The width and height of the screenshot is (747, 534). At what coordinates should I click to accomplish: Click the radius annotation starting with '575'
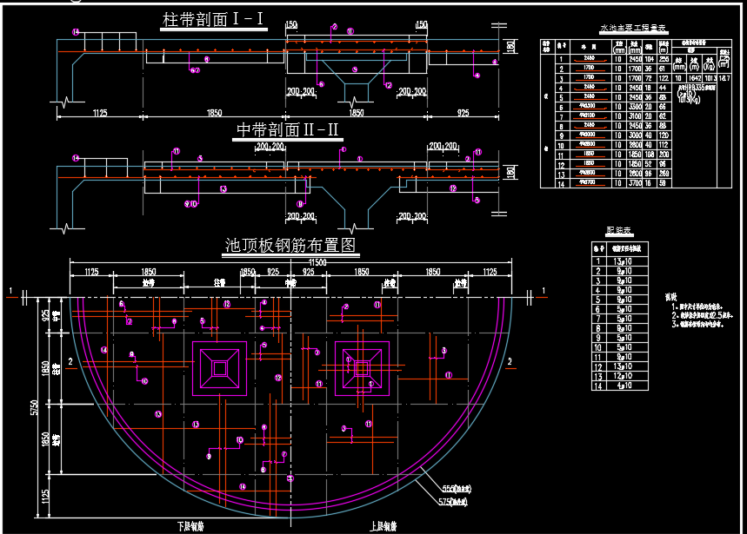pos(452,502)
